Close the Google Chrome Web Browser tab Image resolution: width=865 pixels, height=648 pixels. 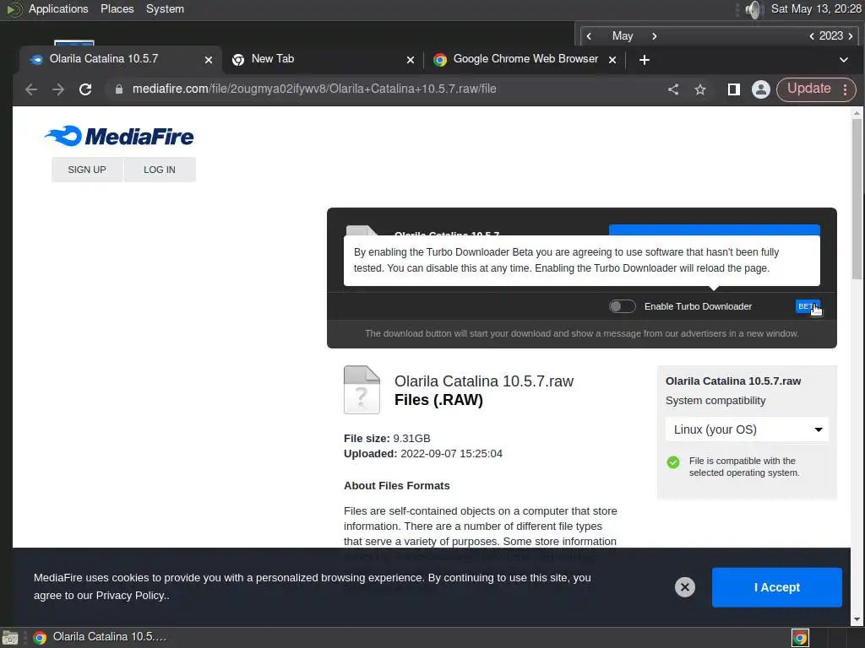pos(612,60)
